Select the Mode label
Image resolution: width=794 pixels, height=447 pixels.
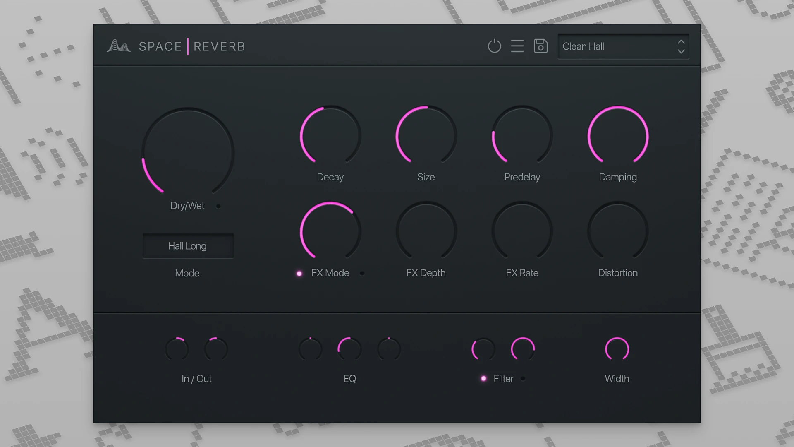pos(187,273)
